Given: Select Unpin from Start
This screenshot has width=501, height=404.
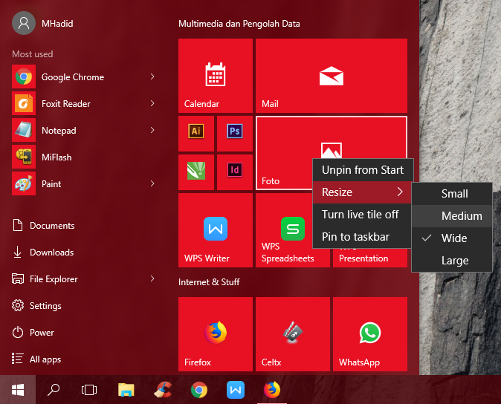Looking at the screenshot, I should click(x=362, y=170).
